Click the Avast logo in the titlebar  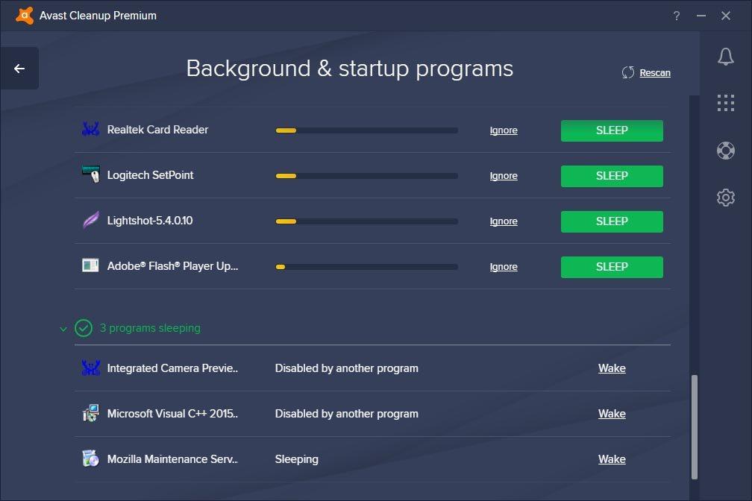tap(23, 15)
